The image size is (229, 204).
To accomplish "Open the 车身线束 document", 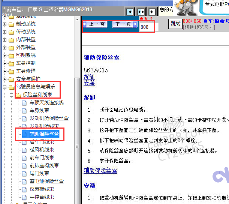I will coord(39,110).
